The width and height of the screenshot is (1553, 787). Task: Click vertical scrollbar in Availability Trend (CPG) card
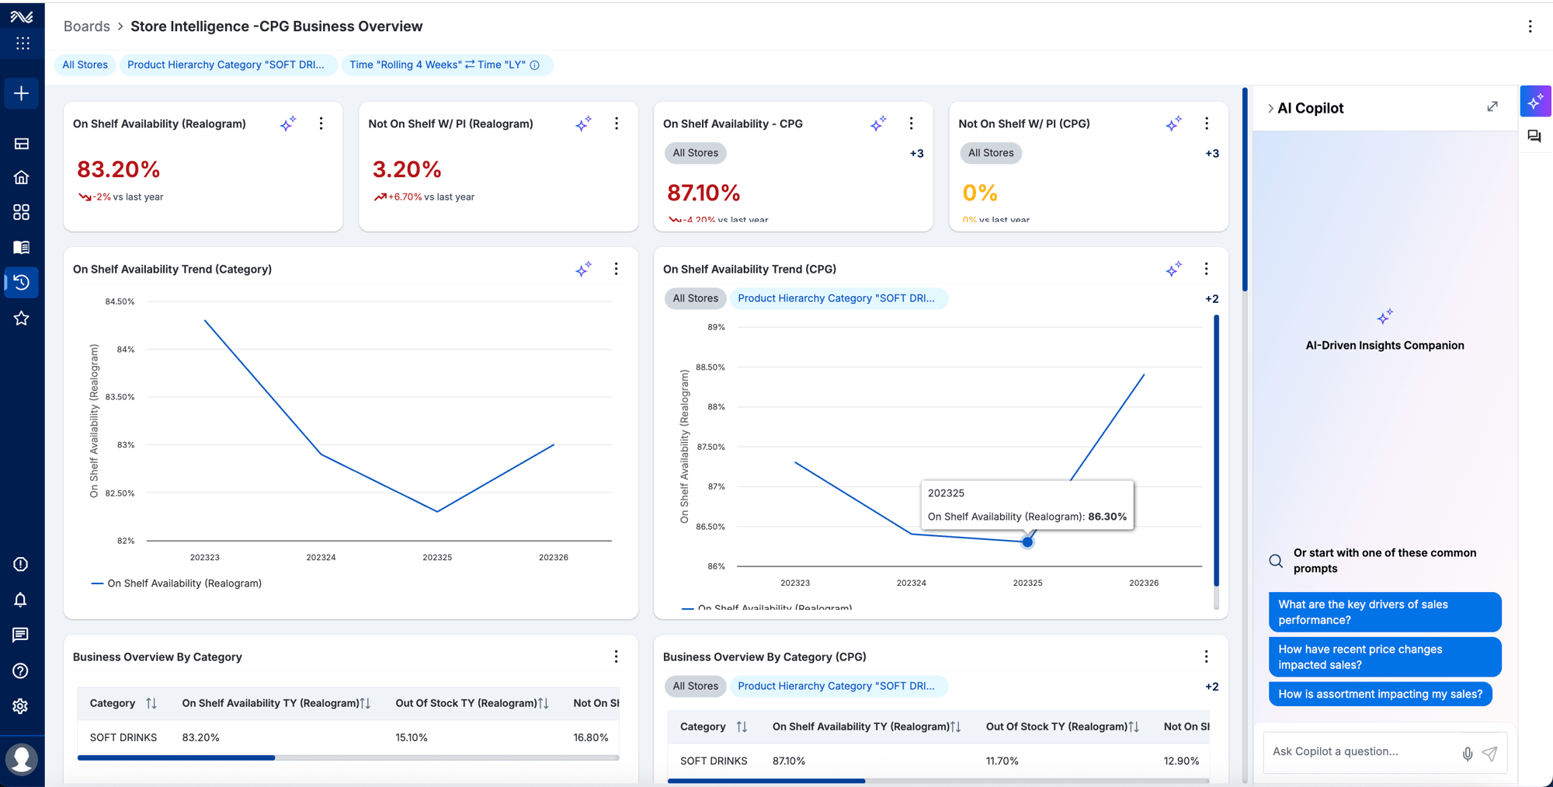pos(1216,451)
